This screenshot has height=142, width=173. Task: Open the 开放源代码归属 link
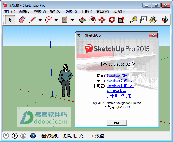(x=119, y=96)
